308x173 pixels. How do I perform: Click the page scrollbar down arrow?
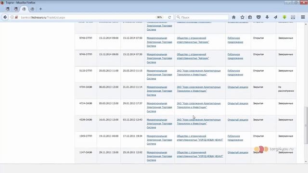306,161
